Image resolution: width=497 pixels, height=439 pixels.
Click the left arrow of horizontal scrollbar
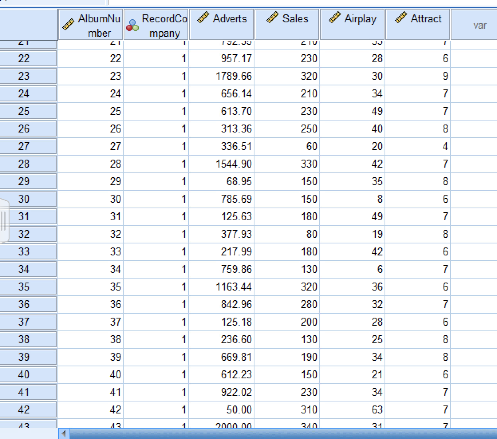coord(64,433)
